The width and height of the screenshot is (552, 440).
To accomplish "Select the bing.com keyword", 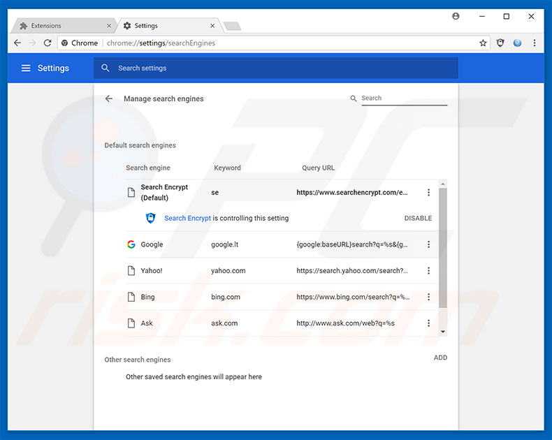I will point(226,297).
